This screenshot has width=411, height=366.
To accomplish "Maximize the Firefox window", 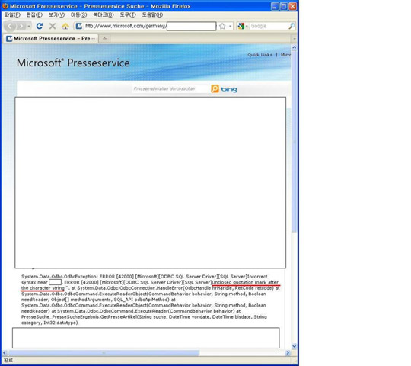I will 284,6.
